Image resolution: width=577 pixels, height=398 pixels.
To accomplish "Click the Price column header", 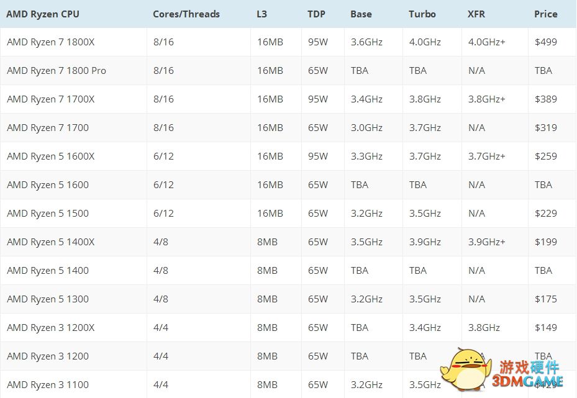I will click(546, 14).
